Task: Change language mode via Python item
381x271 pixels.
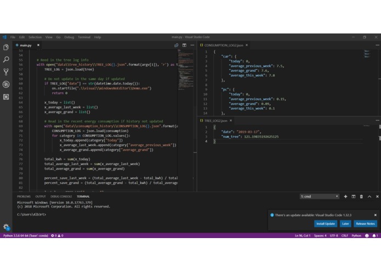Action: [x=356, y=235]
